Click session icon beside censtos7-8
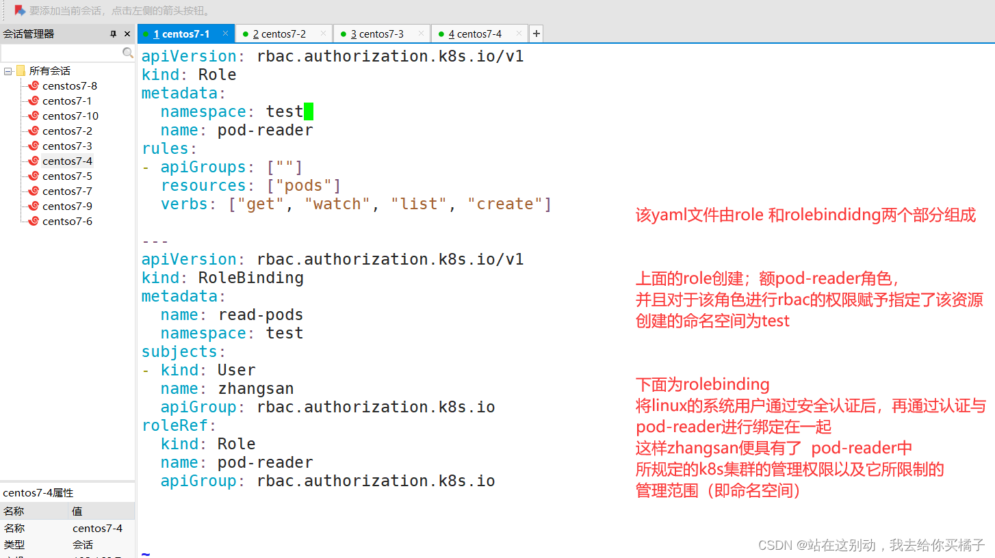 (x=34, y=86)
